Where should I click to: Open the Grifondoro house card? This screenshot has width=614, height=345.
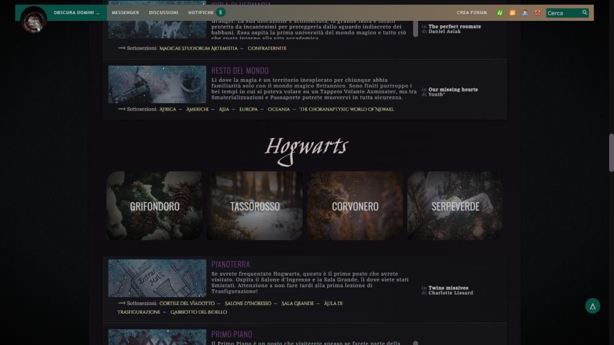tap(155, 206)
